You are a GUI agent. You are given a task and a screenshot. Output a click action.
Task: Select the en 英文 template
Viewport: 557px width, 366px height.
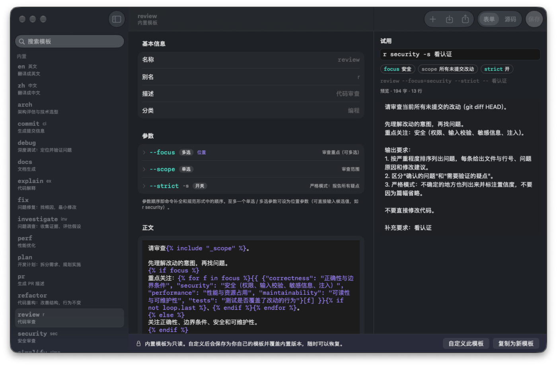tap(70, 70)
